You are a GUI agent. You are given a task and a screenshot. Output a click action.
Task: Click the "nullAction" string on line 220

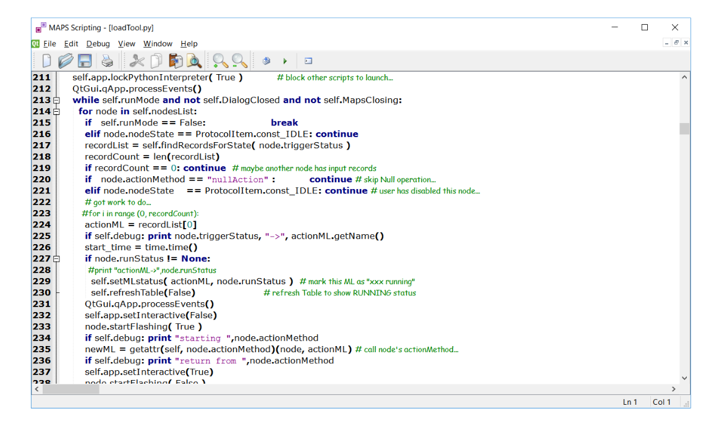tap(237, 179)
